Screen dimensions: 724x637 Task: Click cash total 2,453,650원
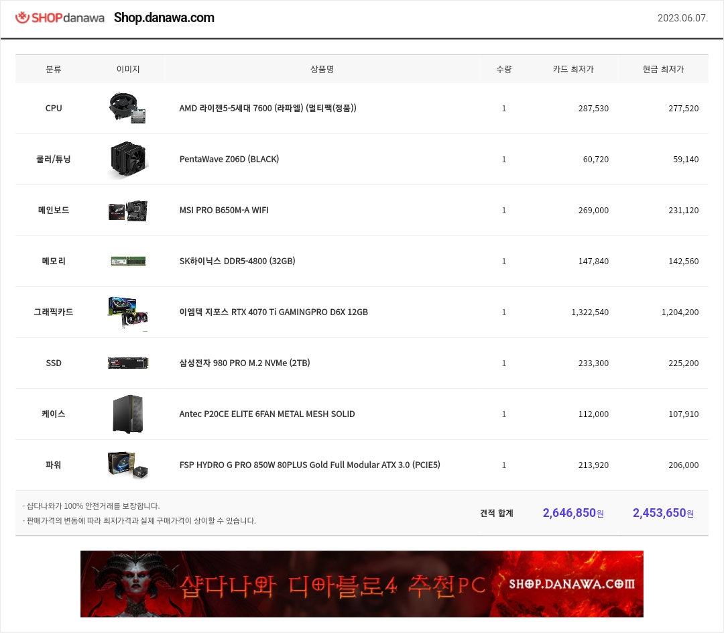[x=663, y=513]
